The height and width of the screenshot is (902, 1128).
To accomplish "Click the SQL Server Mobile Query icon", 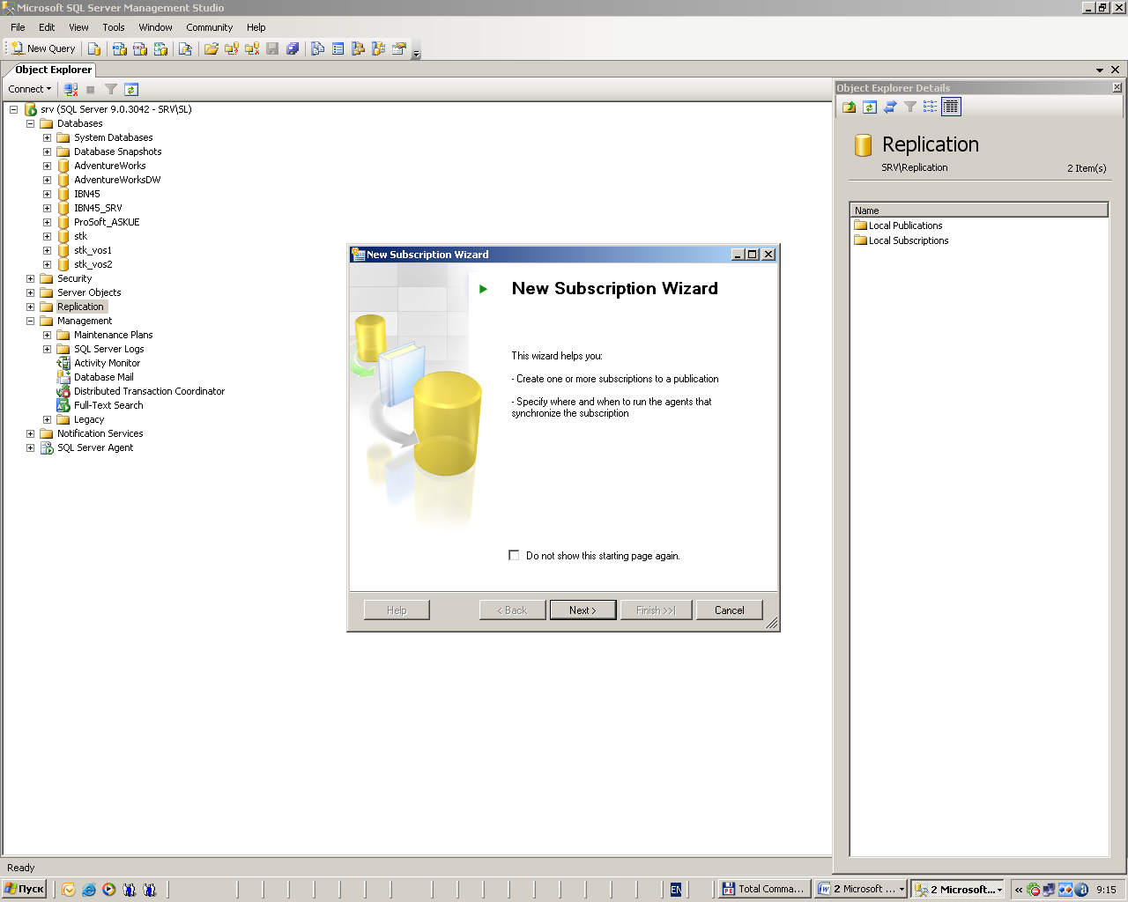I will pos(185,48).
